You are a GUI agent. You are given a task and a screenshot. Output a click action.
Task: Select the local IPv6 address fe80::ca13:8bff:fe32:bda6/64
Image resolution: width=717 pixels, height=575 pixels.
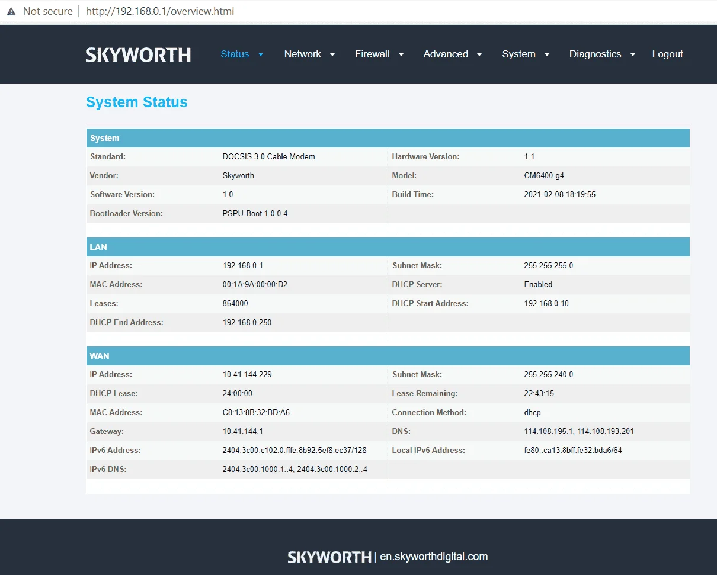pos(573,451)
